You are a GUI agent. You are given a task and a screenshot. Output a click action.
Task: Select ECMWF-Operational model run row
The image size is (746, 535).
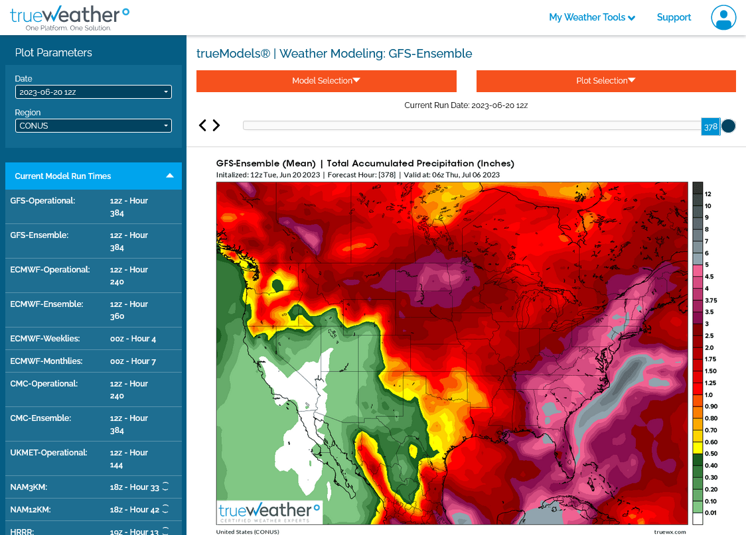tap(93, 276)
